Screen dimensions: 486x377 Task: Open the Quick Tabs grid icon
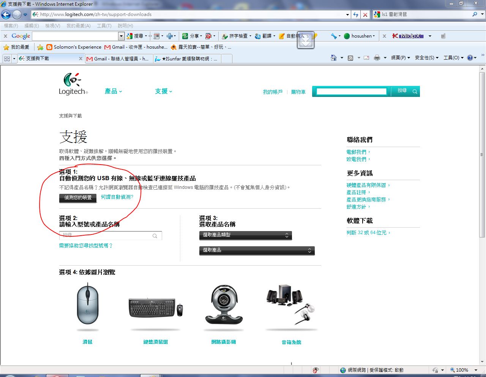coord(7,59)
